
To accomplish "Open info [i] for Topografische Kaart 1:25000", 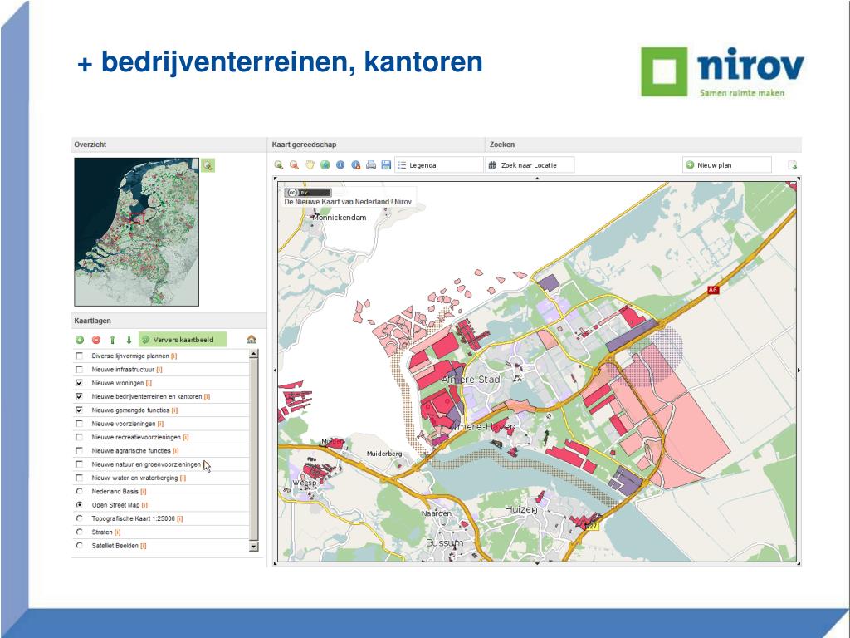I will [x=180, y=518].
